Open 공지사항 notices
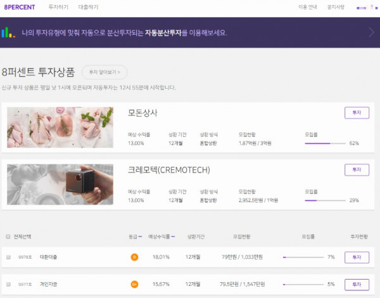The image size is (380, 298). pos(336,7)
